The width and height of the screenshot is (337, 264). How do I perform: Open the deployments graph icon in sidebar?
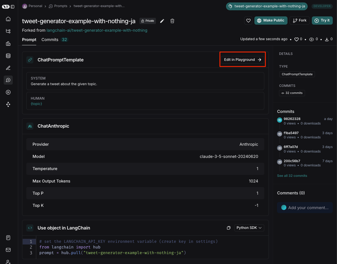click(8, 104)
